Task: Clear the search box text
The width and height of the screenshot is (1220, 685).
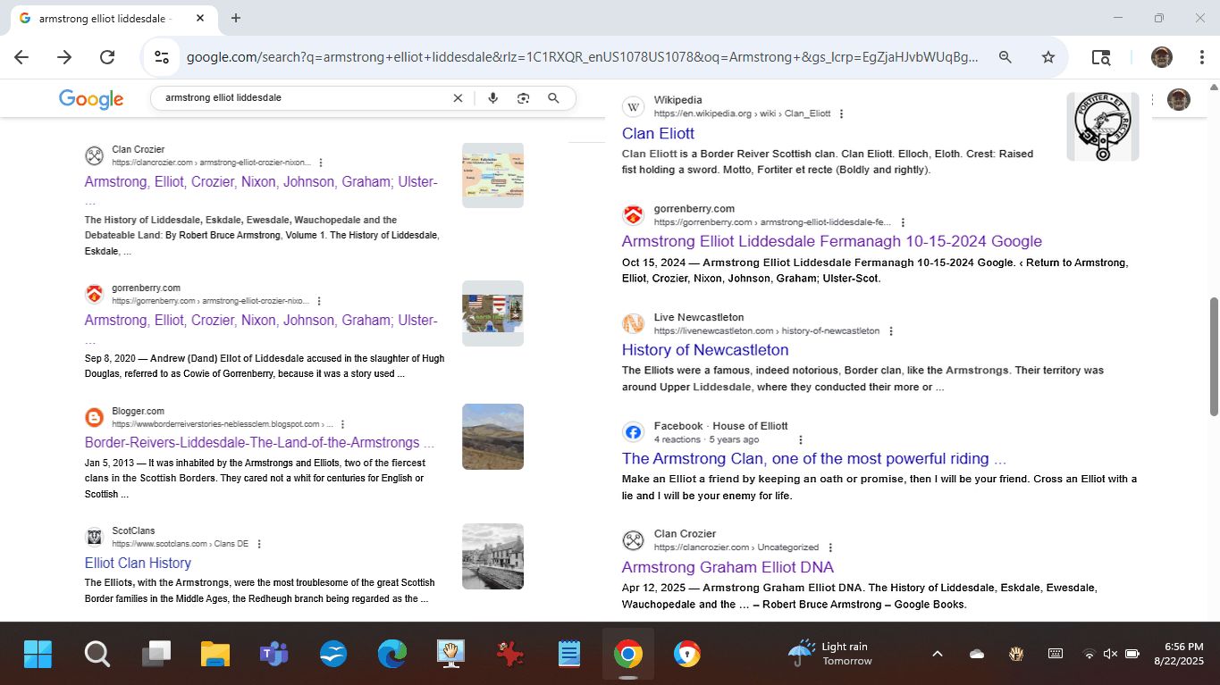Action: 458,98
